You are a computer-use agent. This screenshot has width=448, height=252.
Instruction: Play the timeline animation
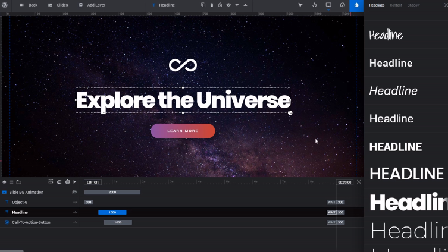(x=75, y=182)
